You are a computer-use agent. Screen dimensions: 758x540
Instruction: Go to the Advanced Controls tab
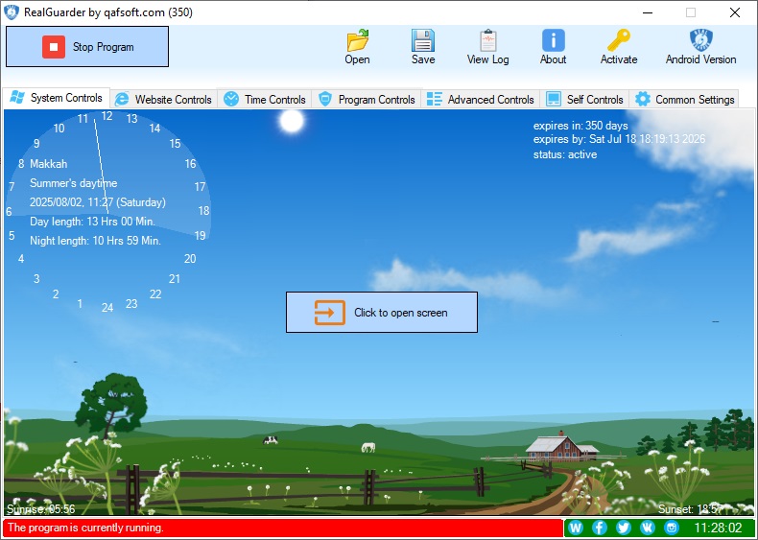click(x=481, y=100)
